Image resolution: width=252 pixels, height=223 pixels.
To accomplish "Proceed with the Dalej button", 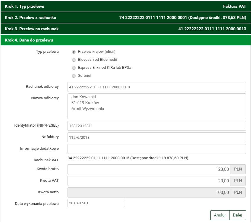I will [237, 215].
